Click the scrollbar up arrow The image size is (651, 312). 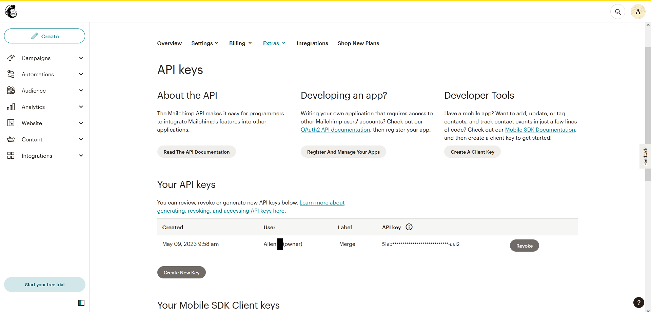point(648,25)
